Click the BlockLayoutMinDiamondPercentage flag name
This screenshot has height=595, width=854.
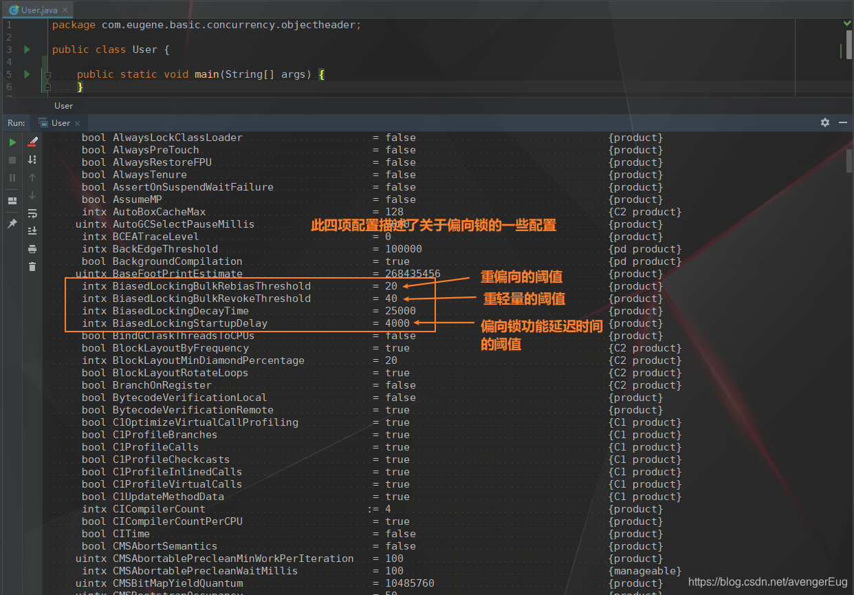(x=208, y=360)
